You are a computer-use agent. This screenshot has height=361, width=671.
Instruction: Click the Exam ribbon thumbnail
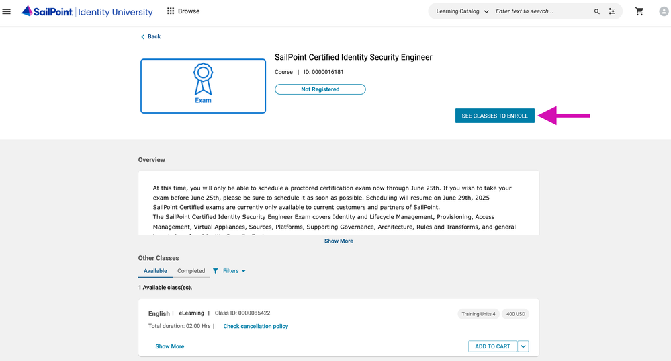(203, 86)
